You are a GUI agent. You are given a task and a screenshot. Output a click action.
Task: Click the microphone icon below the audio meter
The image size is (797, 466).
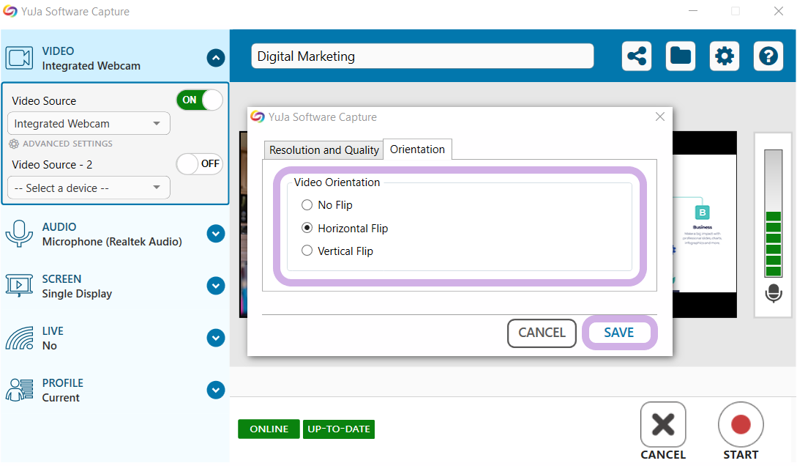click(x=773, y=294)
